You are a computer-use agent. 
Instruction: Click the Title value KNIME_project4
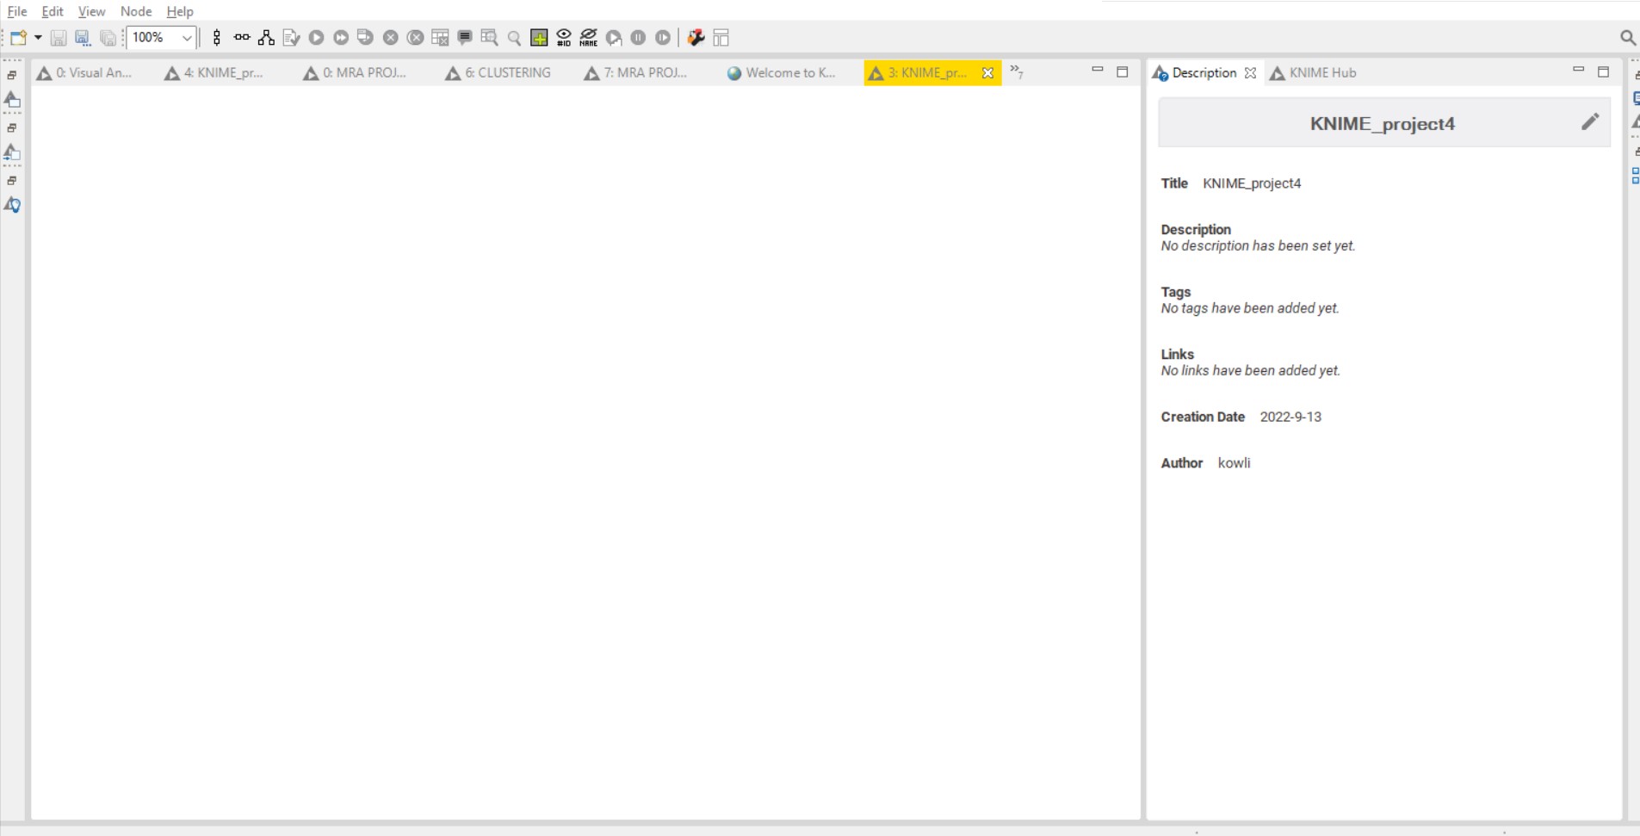pyautogui.click(x=1252, y=183)
